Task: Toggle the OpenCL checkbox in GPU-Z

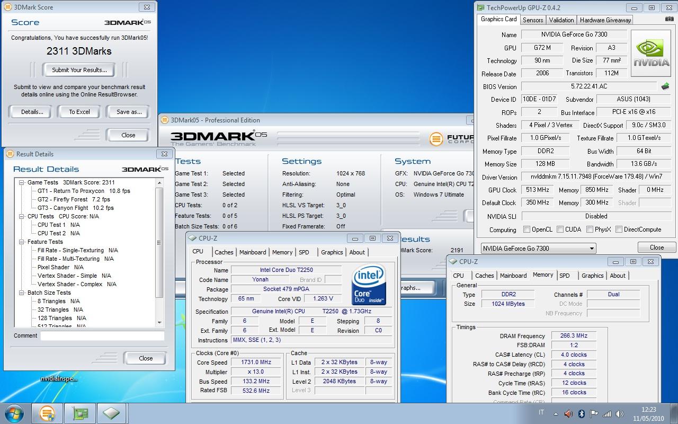Action: pos(527,229)
